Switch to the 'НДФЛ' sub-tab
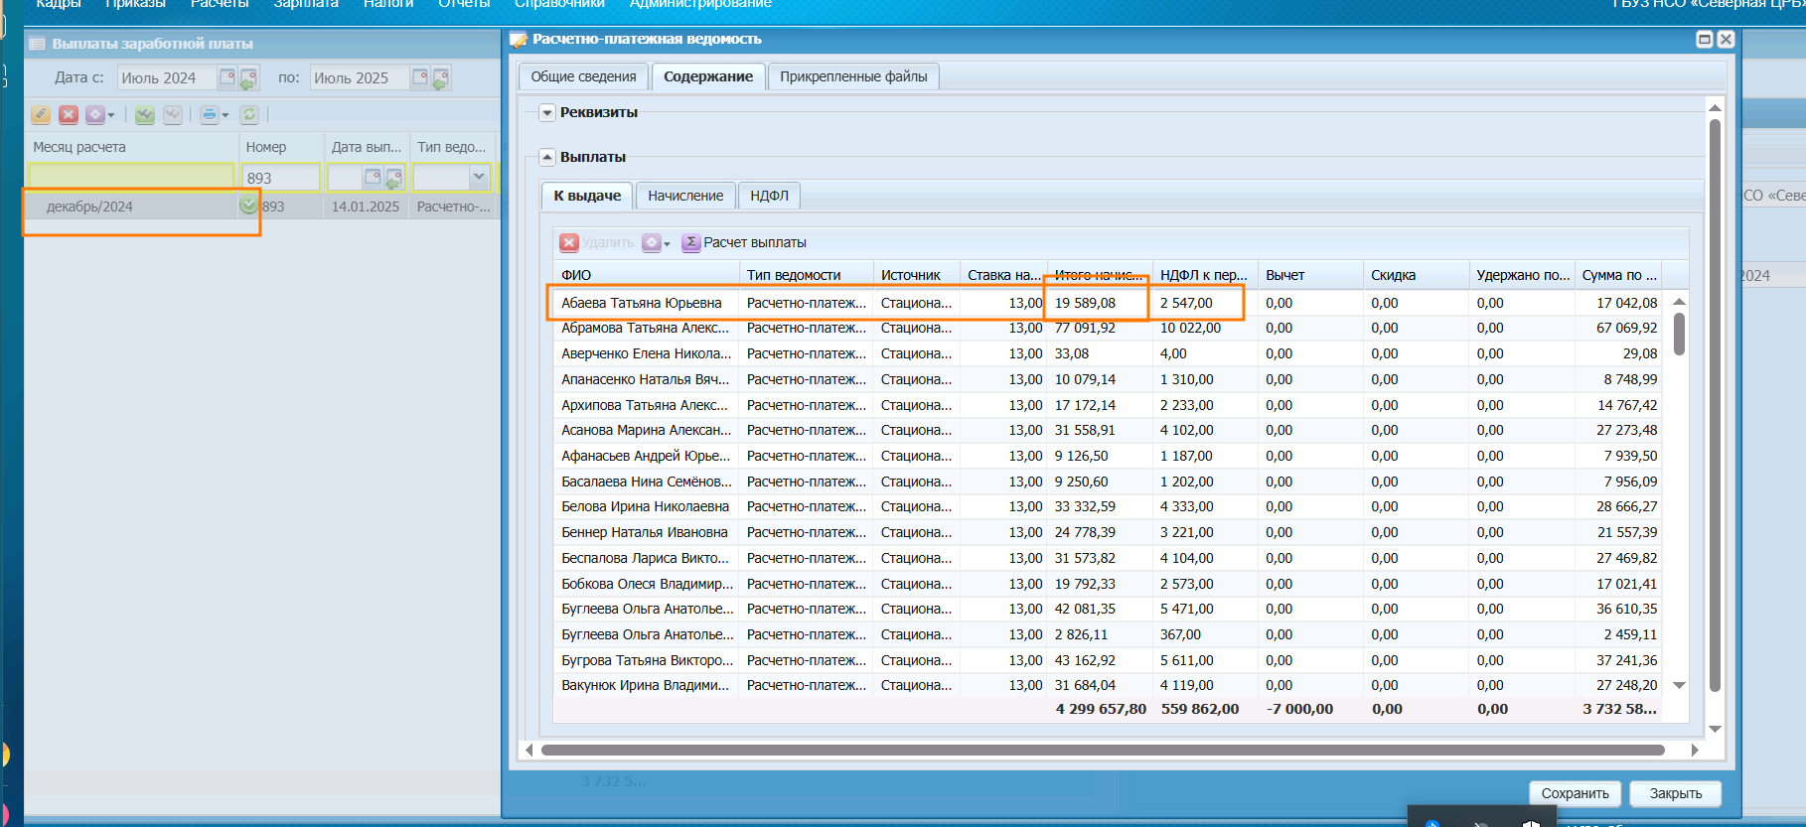 (769, 196)
